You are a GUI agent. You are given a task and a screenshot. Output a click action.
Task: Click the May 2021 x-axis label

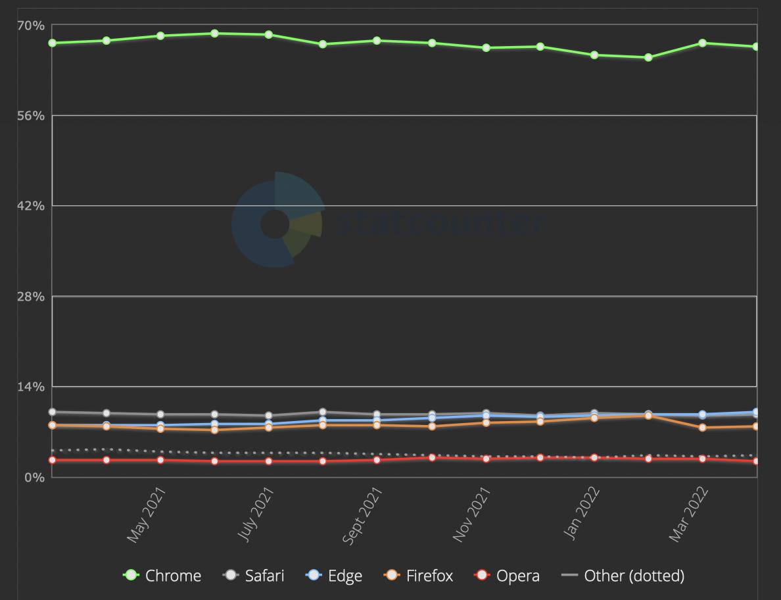pos(146,514)
